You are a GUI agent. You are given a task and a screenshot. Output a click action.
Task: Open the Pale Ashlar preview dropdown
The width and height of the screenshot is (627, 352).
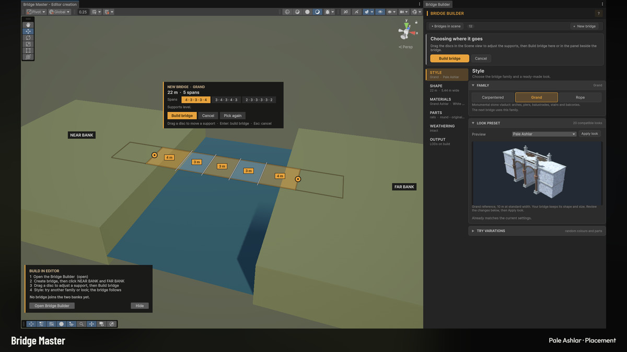(x=544, y=134)
